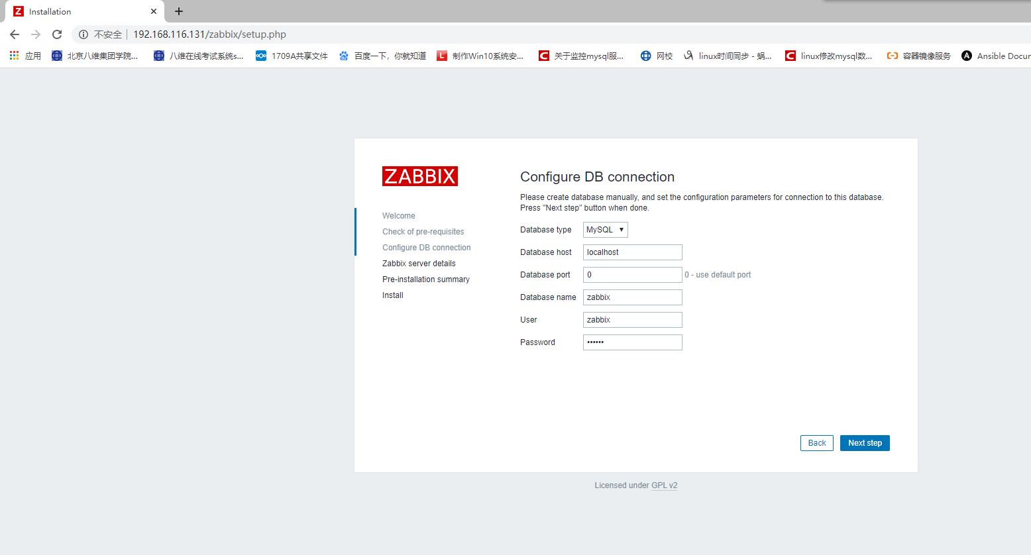Screen dimensions: 1031x555
Task: Click the Back button
Action: tap(817, 443)
